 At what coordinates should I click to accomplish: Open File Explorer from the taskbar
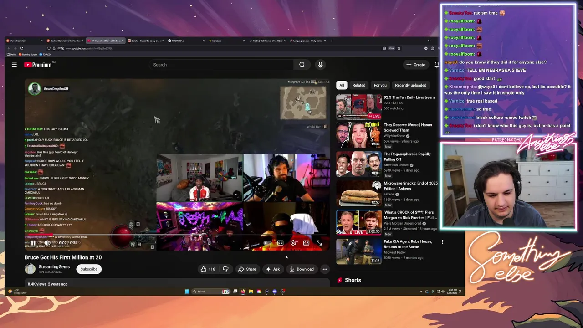251,292
